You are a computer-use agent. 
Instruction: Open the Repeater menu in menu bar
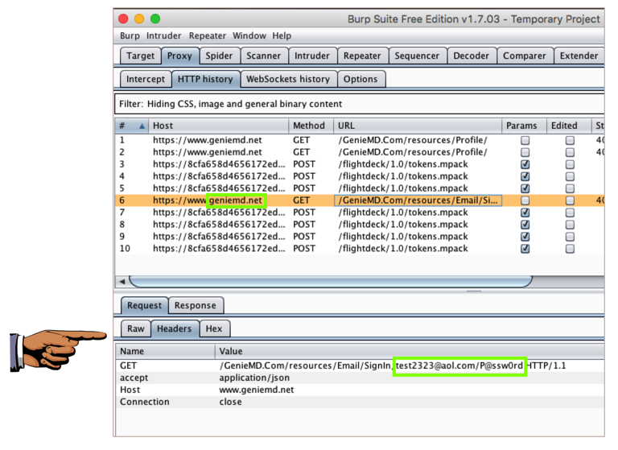208,36
